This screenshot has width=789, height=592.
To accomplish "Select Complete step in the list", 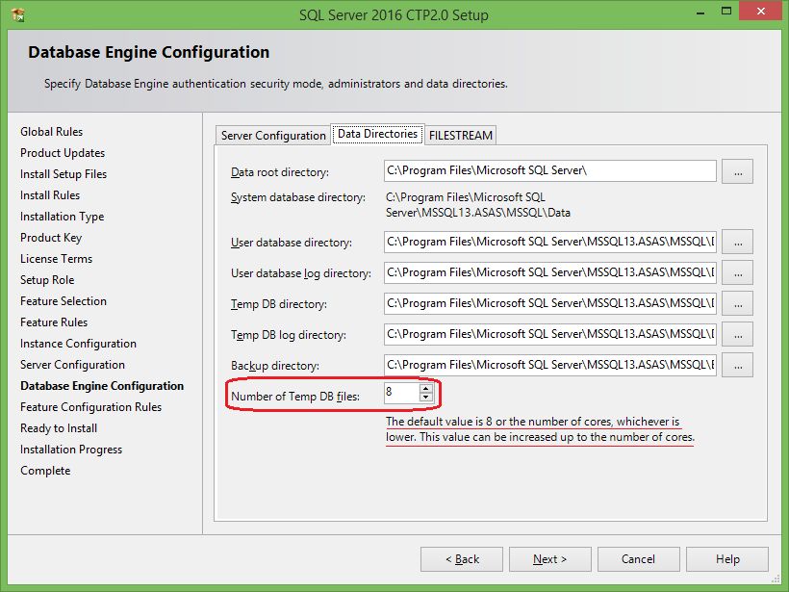I will pos(45,471).
